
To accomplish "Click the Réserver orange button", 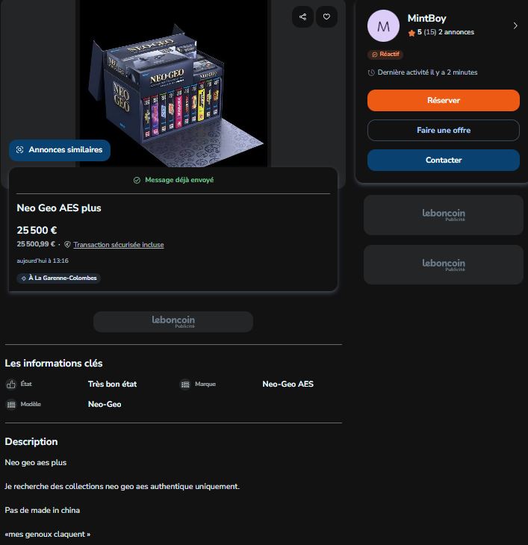I will coord(443,100).
